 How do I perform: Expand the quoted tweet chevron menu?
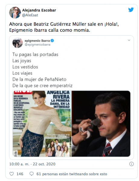tap(129, 40)
